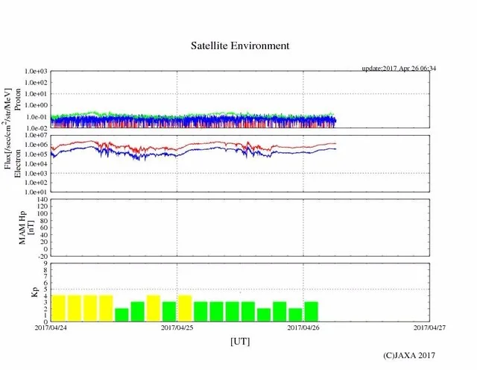The image size is (477, 370).
Task: Click the 'update:2017 Apr 26 06:34' timestamp
Action: tap(399, 69)
